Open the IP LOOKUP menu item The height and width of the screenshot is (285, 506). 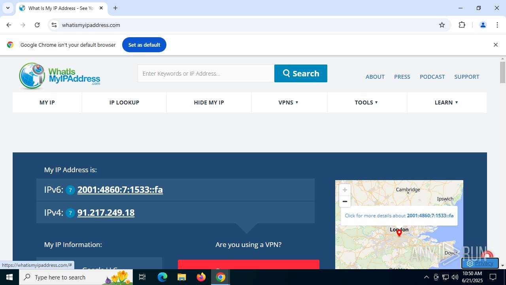[124, 103]
